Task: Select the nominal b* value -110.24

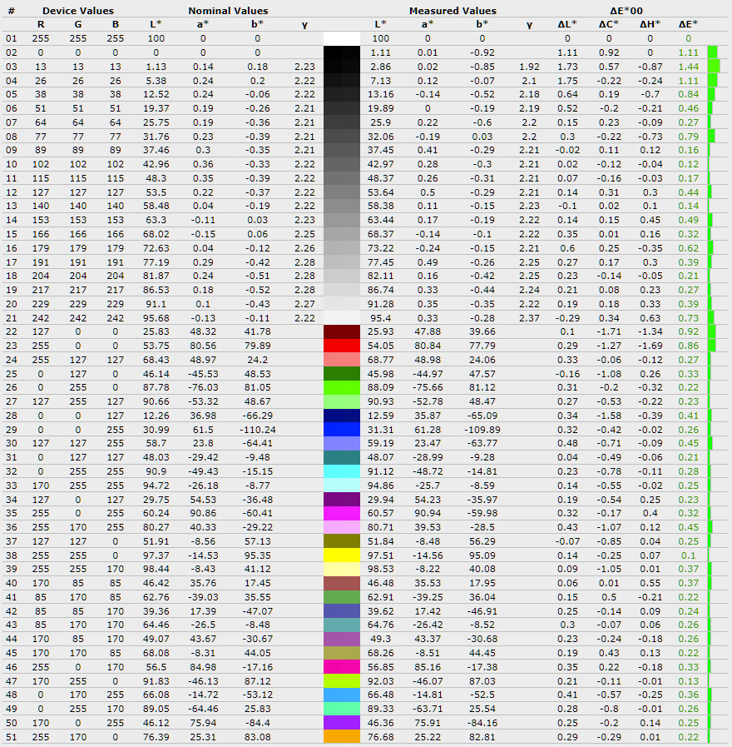Action: tap(257, 429)
